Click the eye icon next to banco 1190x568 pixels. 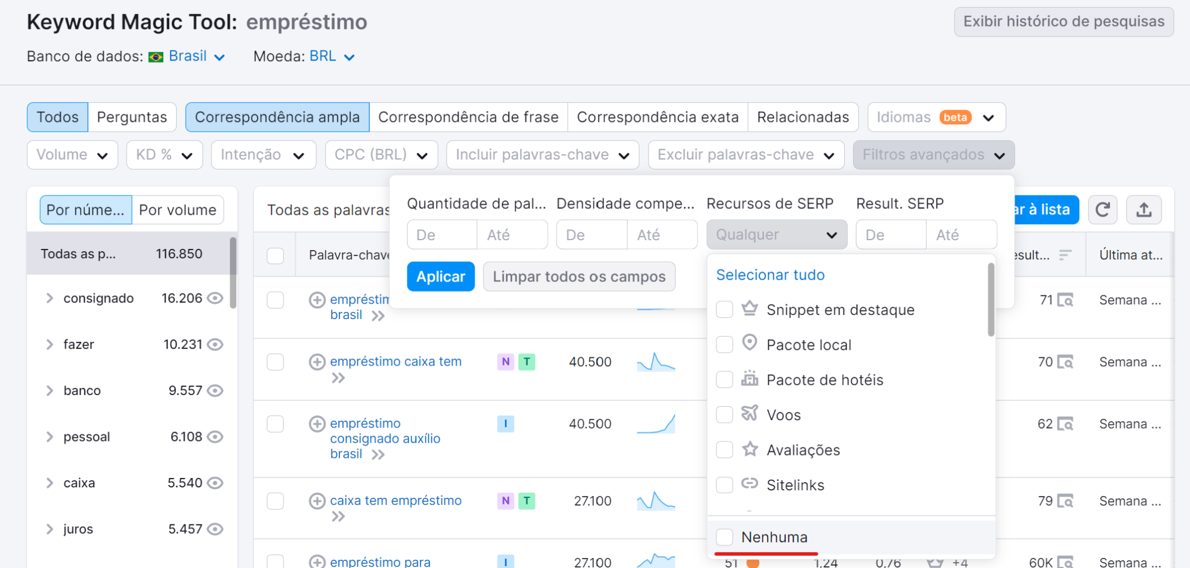coord(216,391)
